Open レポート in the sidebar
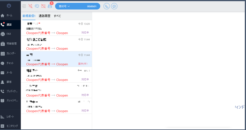 (10, 117)
